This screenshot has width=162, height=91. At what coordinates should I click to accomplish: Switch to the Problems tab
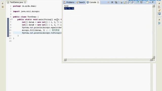point(69,2)
